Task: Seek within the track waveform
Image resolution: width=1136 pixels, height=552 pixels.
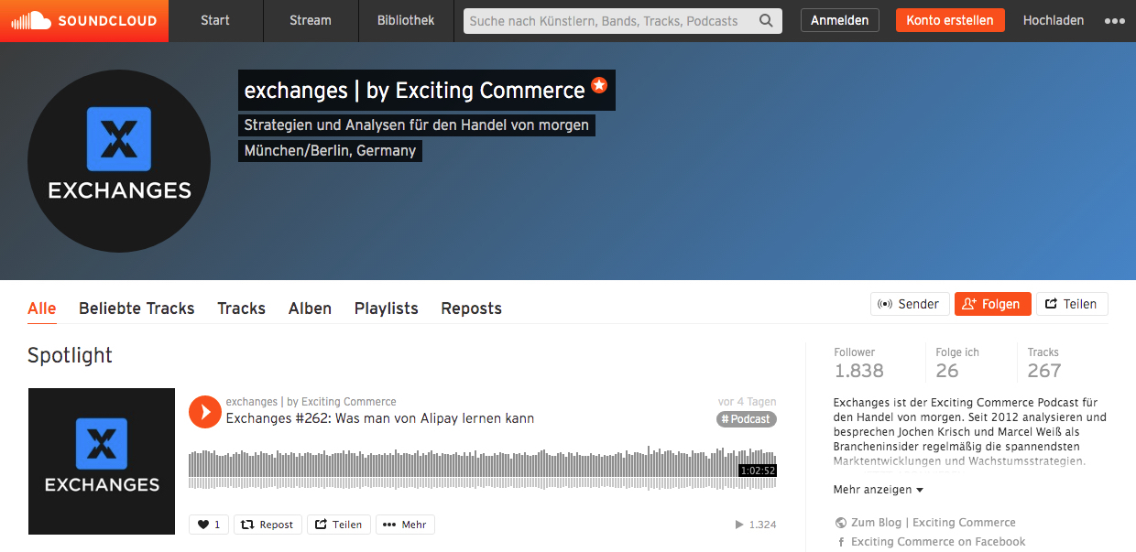Action: (x=483, y=468)
